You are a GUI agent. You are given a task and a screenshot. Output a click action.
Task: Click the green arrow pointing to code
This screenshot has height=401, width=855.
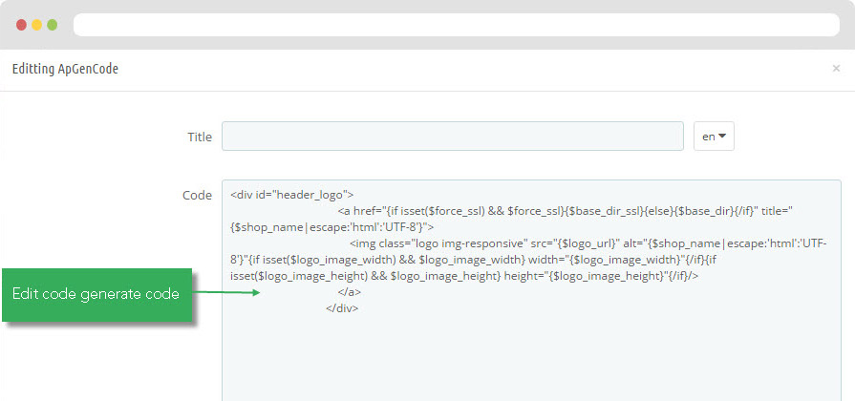pos(226,292)
